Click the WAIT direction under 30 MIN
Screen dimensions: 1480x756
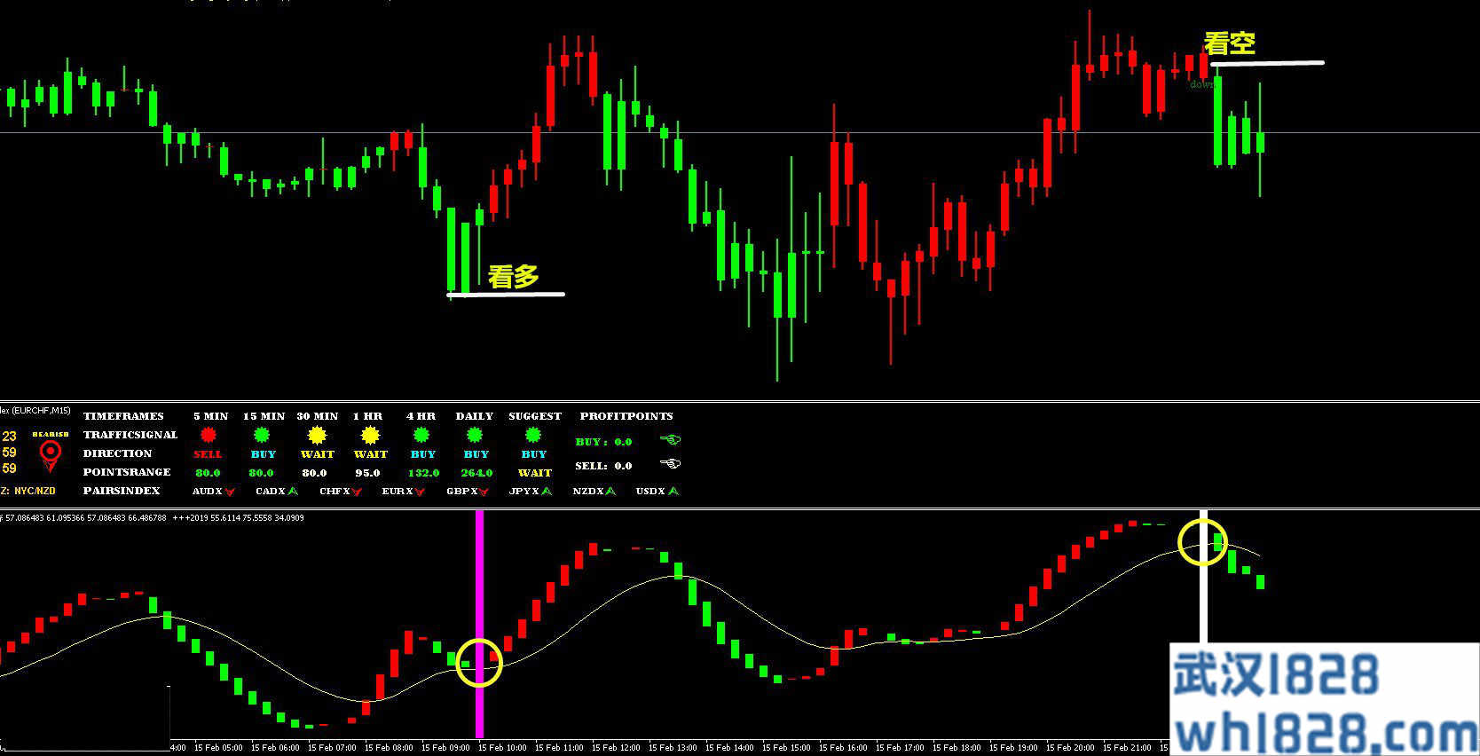[x=318, y=454]
